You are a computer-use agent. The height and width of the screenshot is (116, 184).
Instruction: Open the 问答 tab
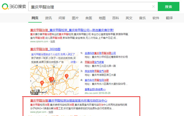62,18
